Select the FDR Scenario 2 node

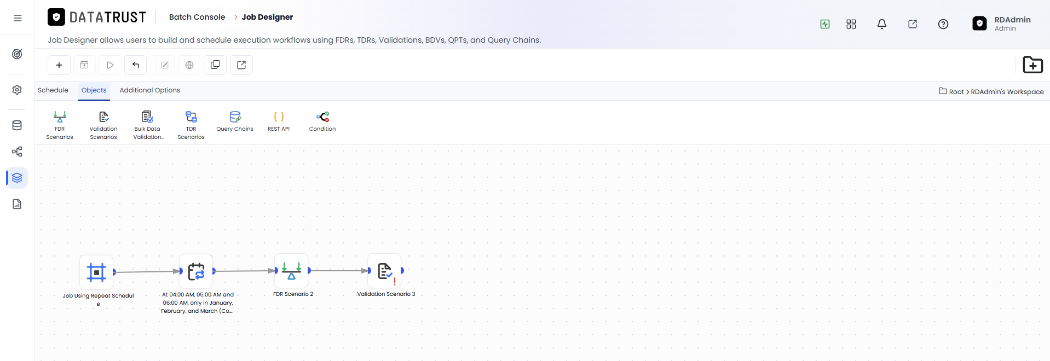pos(291,270)
